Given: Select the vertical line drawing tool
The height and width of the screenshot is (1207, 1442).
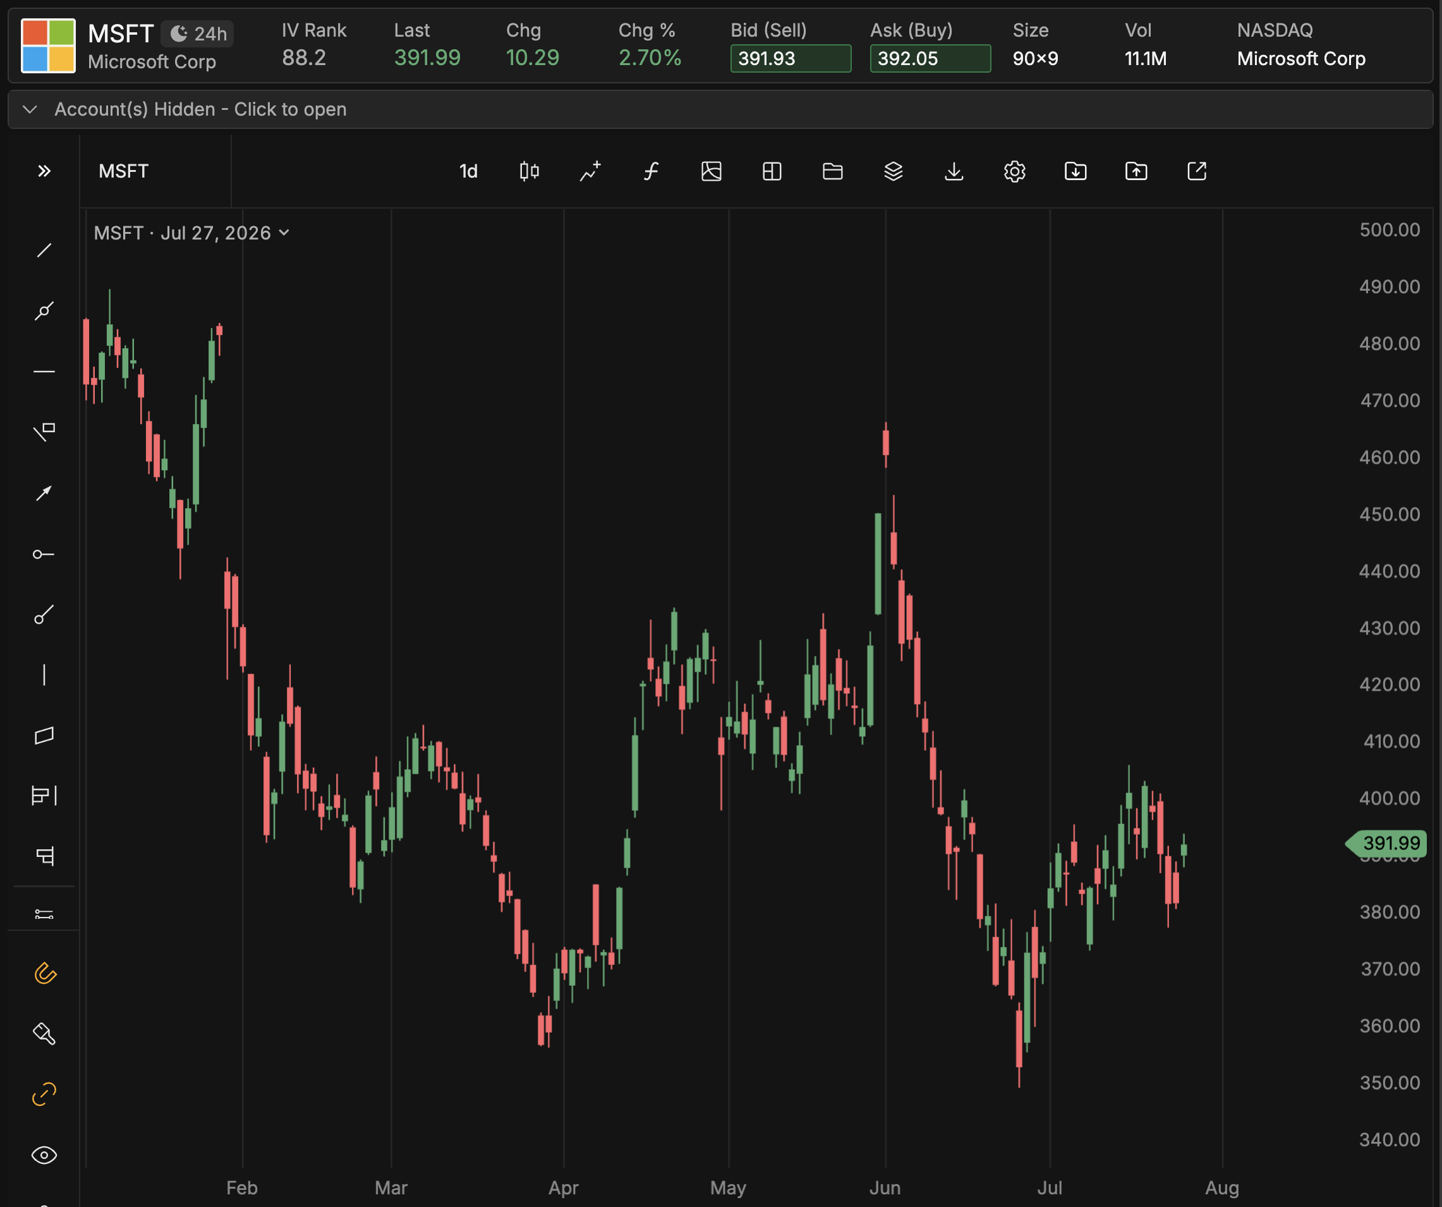Looking at the screenshot, I should [44, 675].
